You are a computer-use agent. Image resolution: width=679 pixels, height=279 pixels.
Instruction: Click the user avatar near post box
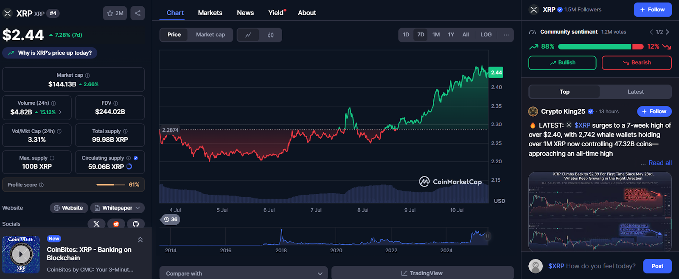(x=536, y=266)
